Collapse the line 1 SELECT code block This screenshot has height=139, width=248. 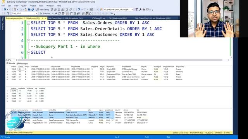pos(28,23)
